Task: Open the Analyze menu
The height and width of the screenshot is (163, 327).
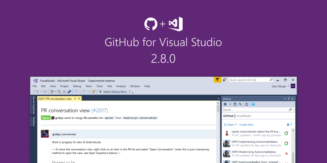Action: (x=121, y=86)
